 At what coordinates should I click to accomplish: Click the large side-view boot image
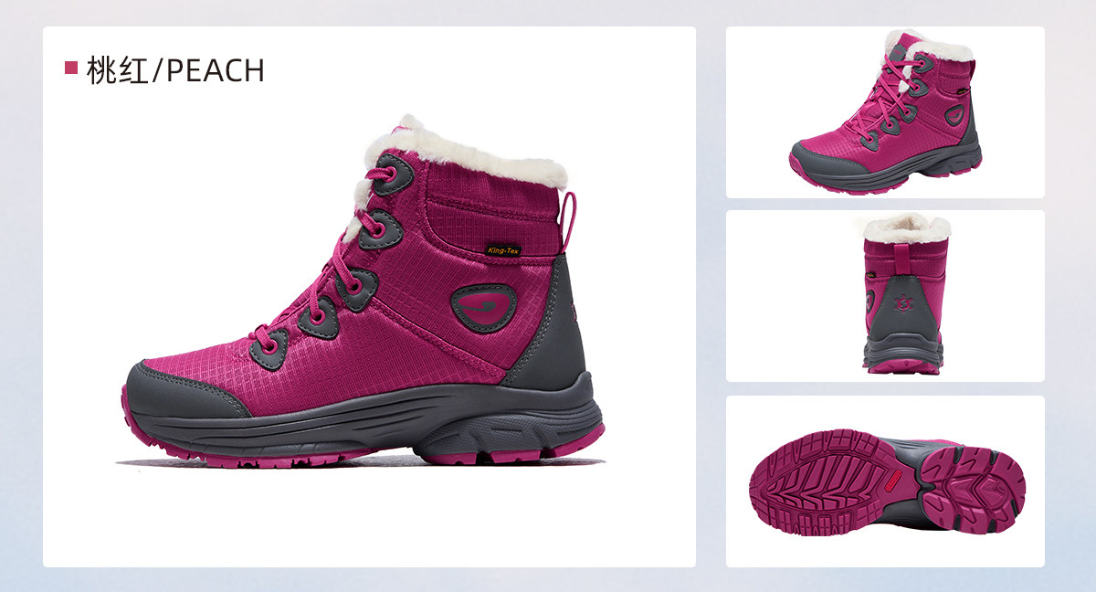(363, 291)
